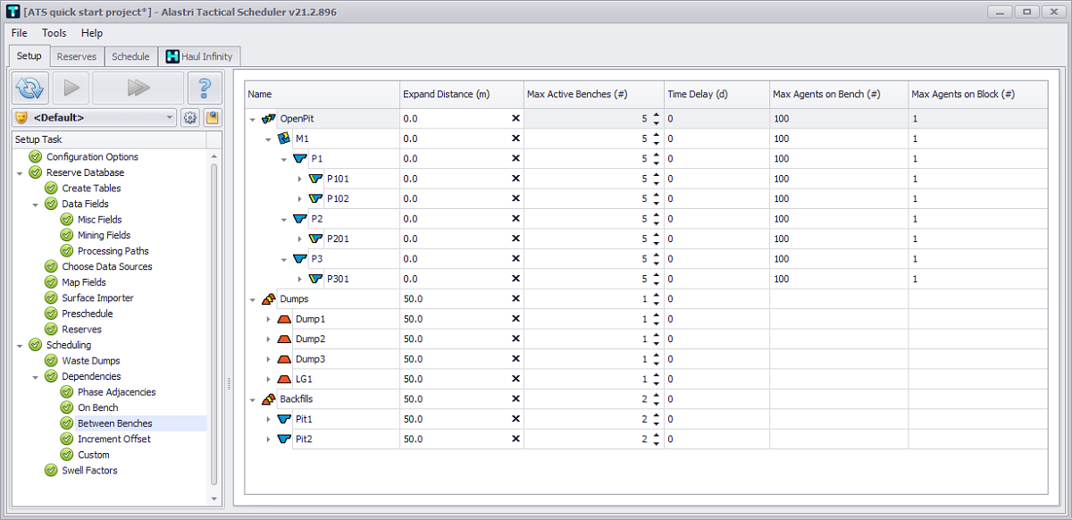Viewport: 1072px width, 520px height.
Task: Edit Time Delay value for Dump3
Action: [x=716, y=358]
